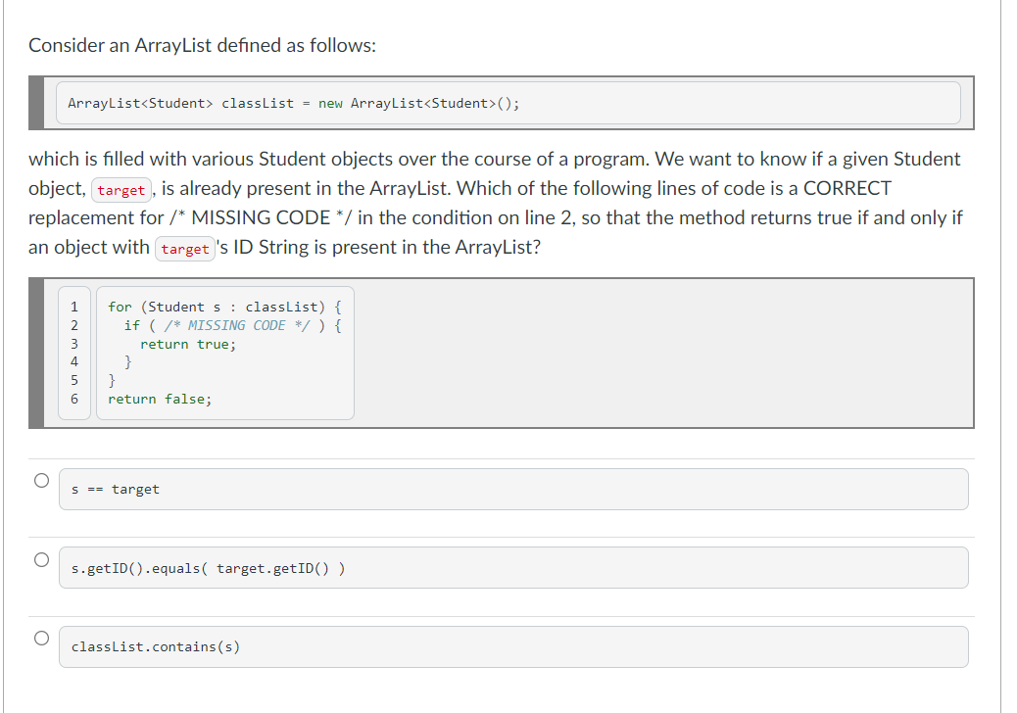Click line number 3 in the code gutter
The height and width of the screenshot is (713, 1017).
click(x=74, y=344)
